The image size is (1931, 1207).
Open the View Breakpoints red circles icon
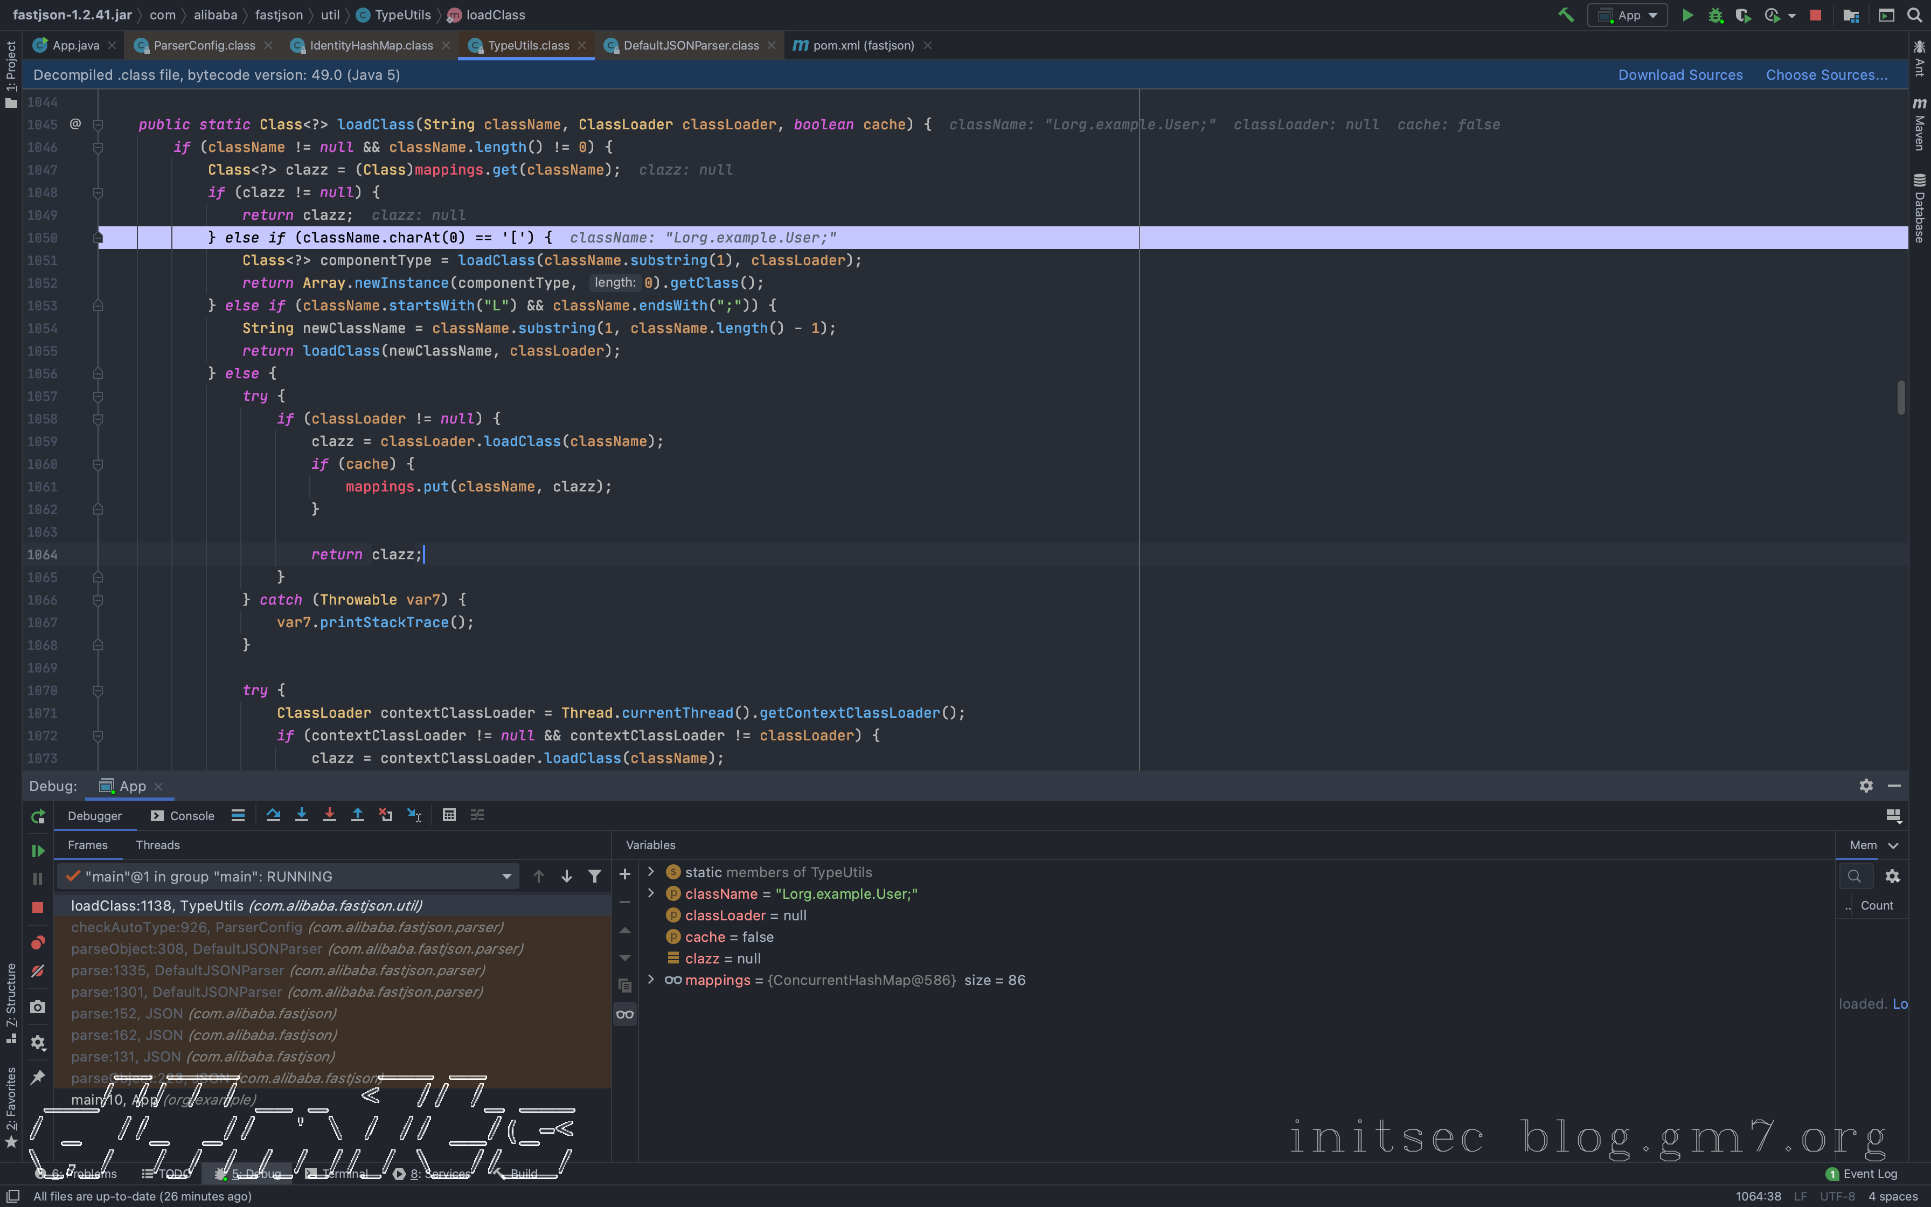pos(38,943)
